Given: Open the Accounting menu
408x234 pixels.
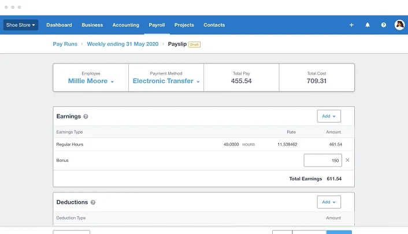Looking at the screenshot, I should [125, 25].
